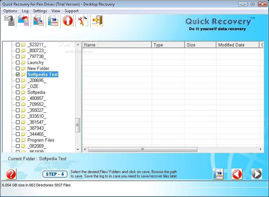Check the _800723_ folder checkbox
The image size is (269, 197).
(18, 51)
